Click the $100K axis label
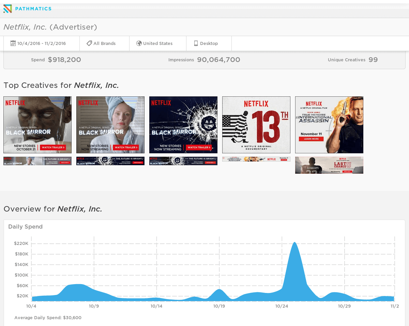This screenshot has width=409, height=326. tap(21, 275)
